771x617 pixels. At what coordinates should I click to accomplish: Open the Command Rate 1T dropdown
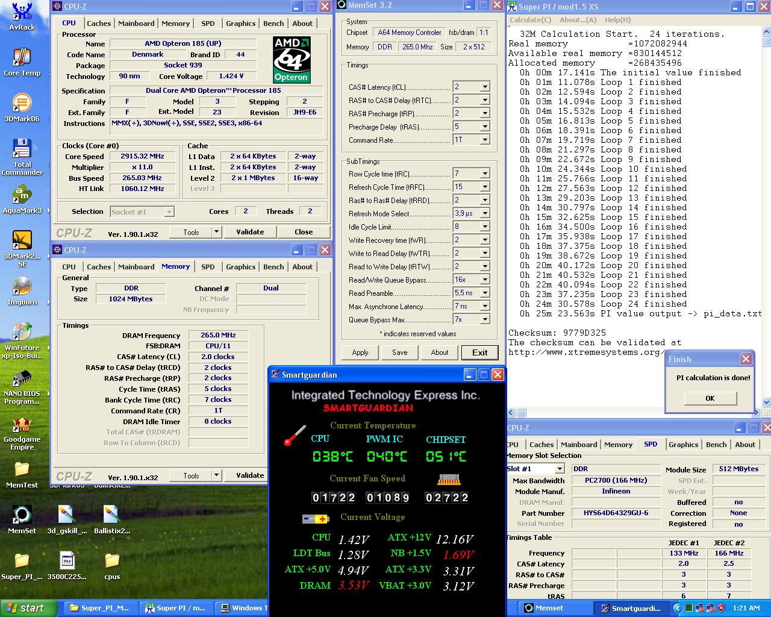[484, 140]
